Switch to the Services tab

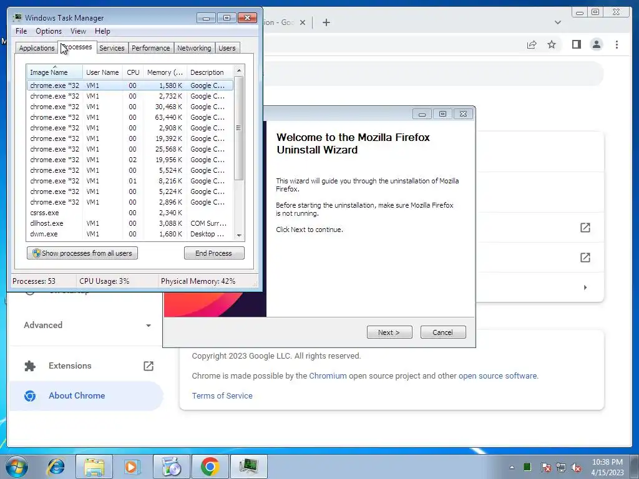(112, 48)
